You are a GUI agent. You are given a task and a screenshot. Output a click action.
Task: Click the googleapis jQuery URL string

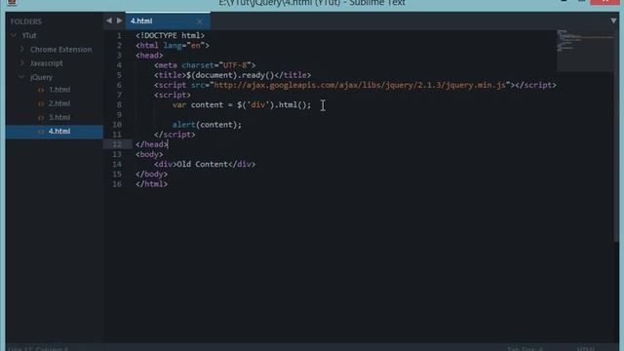[x=360, y=85]
